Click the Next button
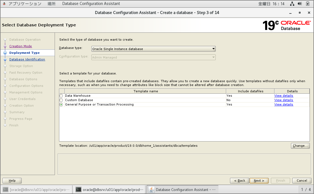Image resolution: width=314 pixels, height=194 pixels. (x=259, y=181)
